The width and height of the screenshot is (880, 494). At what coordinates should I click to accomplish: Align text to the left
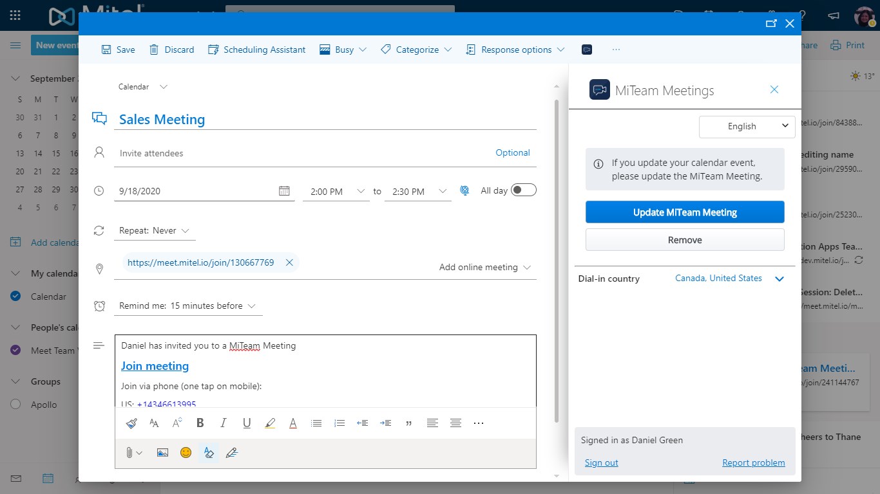432,423
